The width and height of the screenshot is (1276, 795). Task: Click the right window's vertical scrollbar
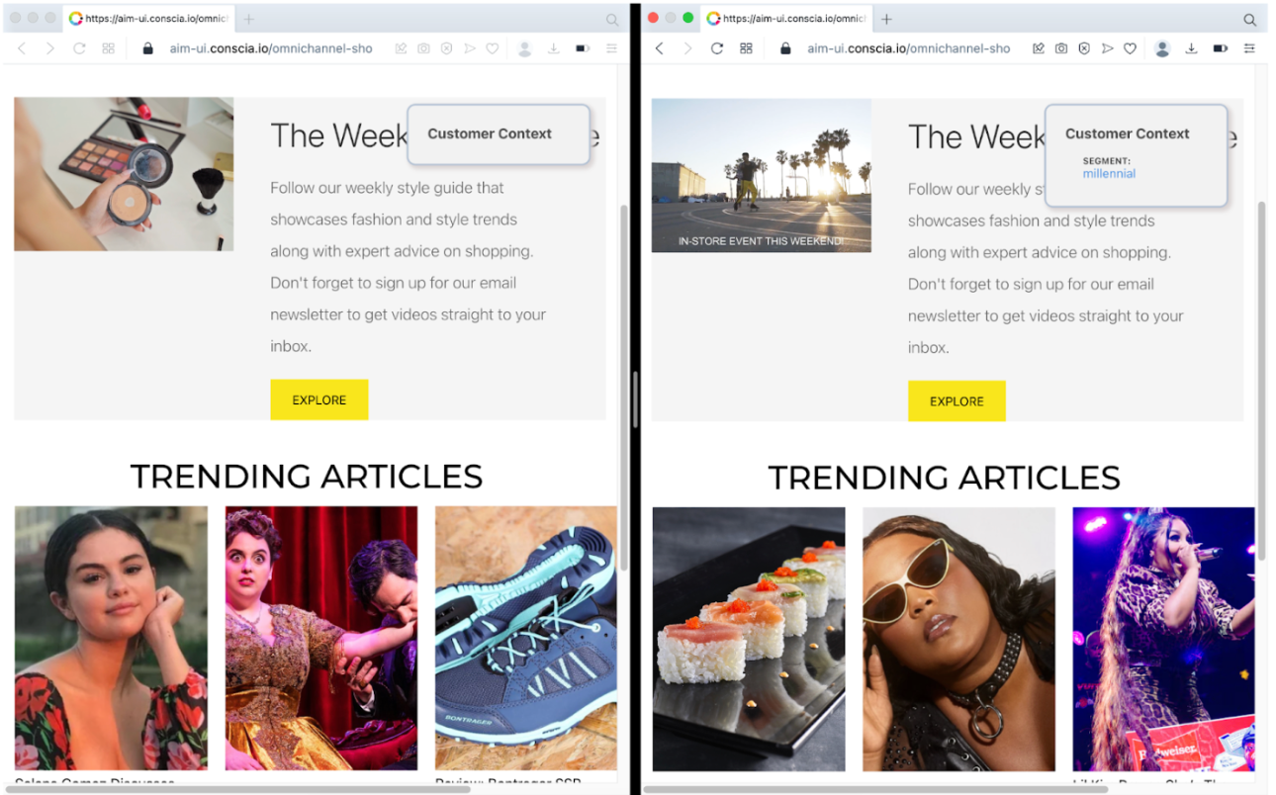tap(1260, 381)
